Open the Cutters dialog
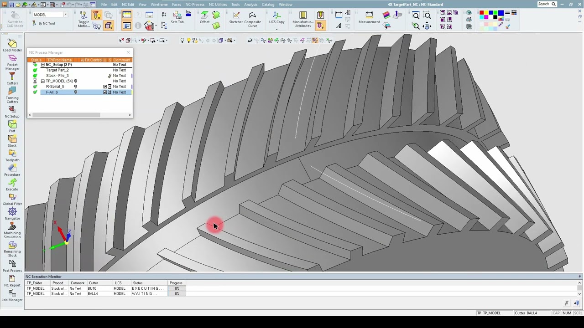The height and width of the screenshot is (328, 584). point(12,78)
